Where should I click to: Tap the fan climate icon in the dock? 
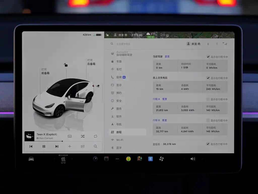[x=162, y=159]
